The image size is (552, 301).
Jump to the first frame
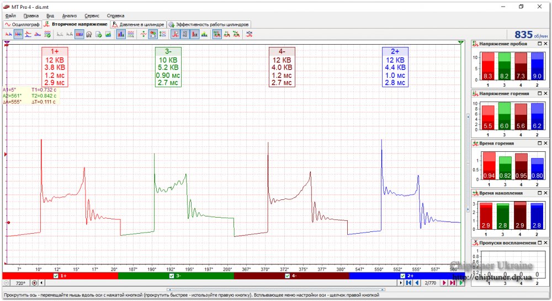[408, 283]
